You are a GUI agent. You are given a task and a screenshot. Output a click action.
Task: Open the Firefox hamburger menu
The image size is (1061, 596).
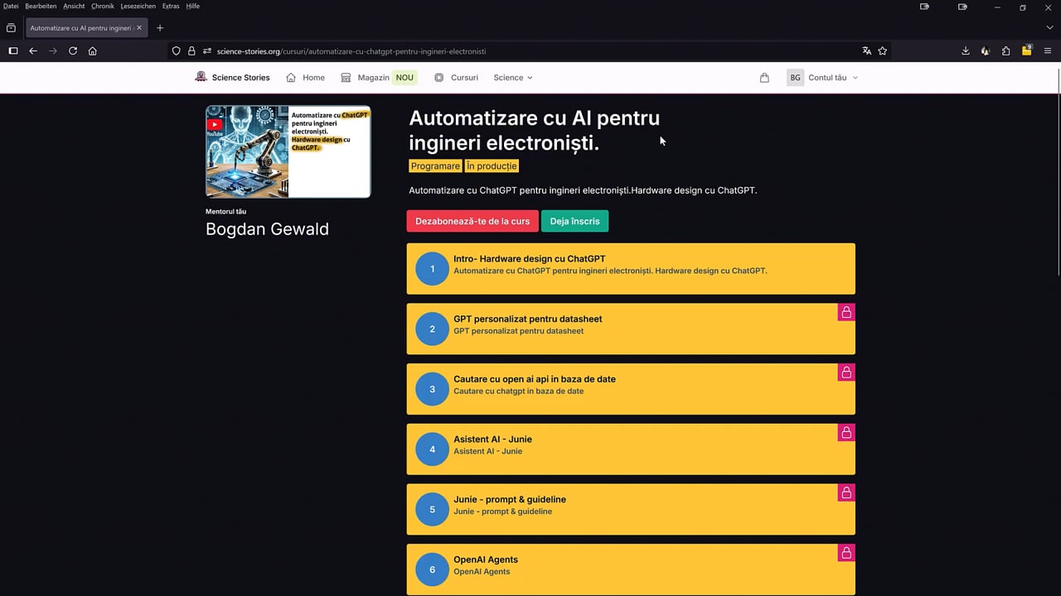point(1048,51)
